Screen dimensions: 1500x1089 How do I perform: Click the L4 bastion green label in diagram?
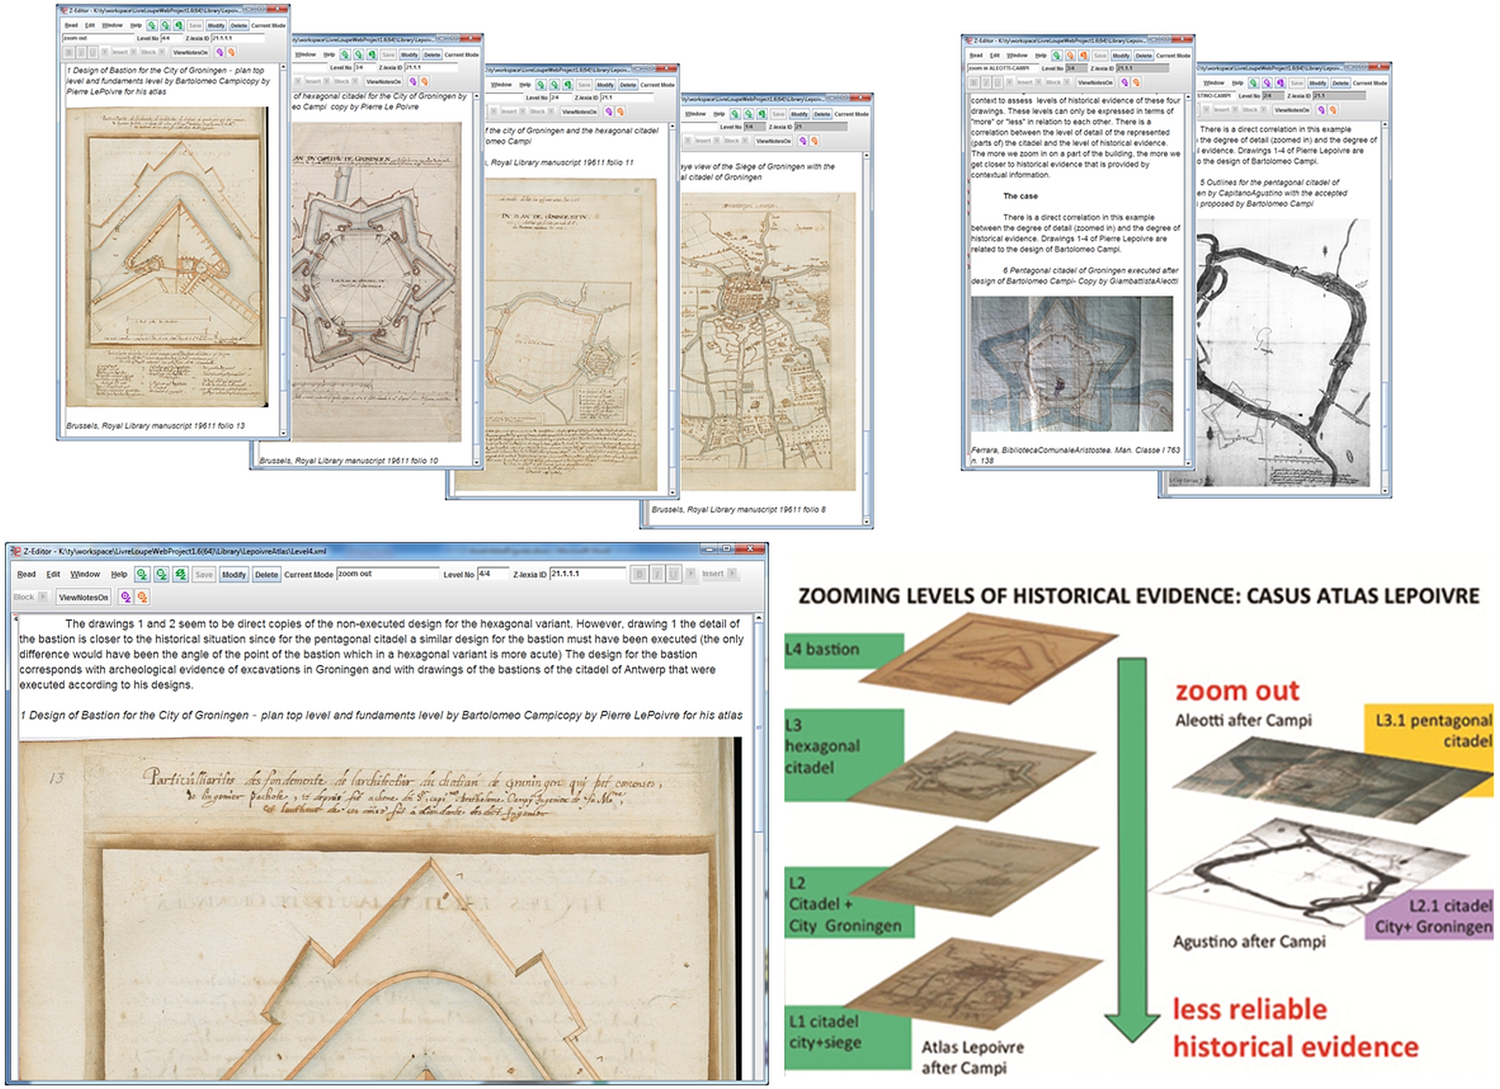(844, 650)
